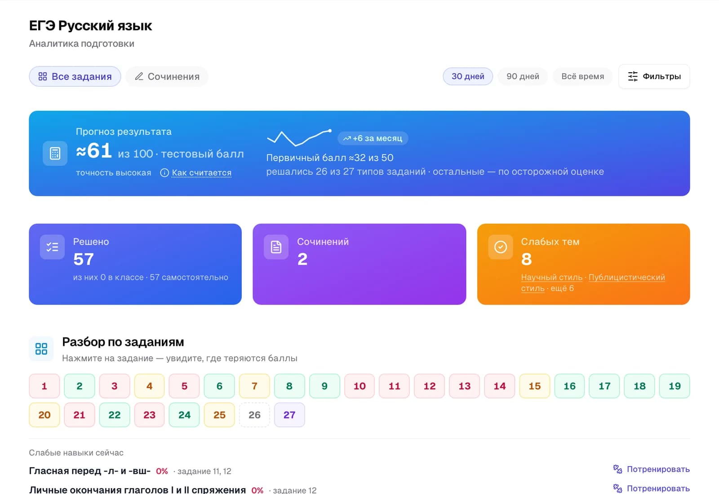Select the 30 дней period
Image resolution: width=719 pixels, height=494 pixels.
[468, 76]
